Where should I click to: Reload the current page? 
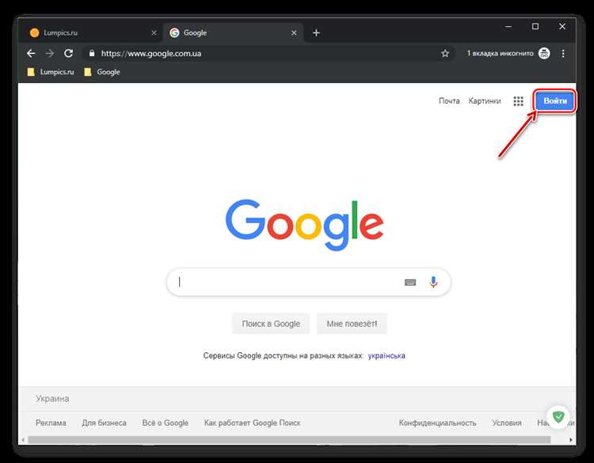coord(68,53)
